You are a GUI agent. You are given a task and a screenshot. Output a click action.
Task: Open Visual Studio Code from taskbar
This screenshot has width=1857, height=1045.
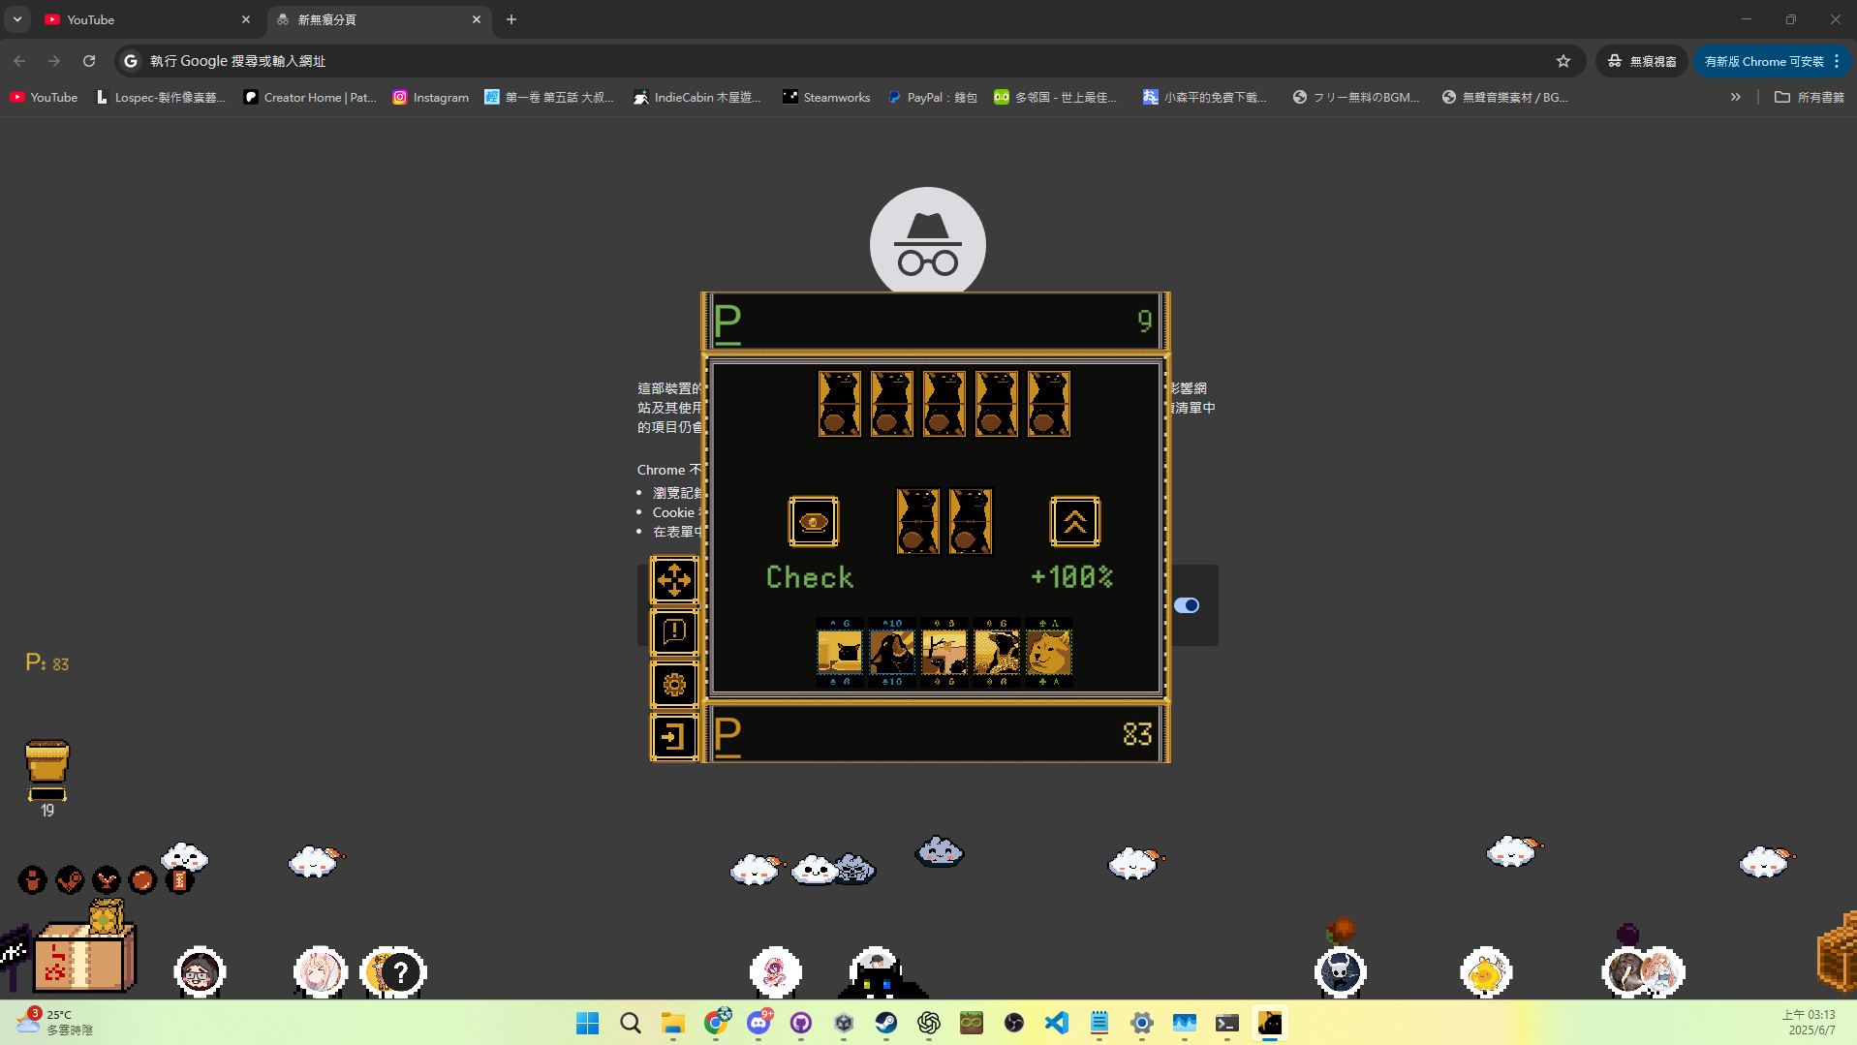tap(1057, 1023)
